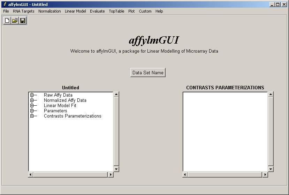
Task: Expand the Contrasts Parameterizations tree node
Action: (x=32, y=116)
